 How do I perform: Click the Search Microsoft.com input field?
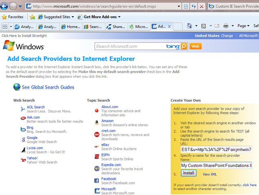click(x=130, y=46)
